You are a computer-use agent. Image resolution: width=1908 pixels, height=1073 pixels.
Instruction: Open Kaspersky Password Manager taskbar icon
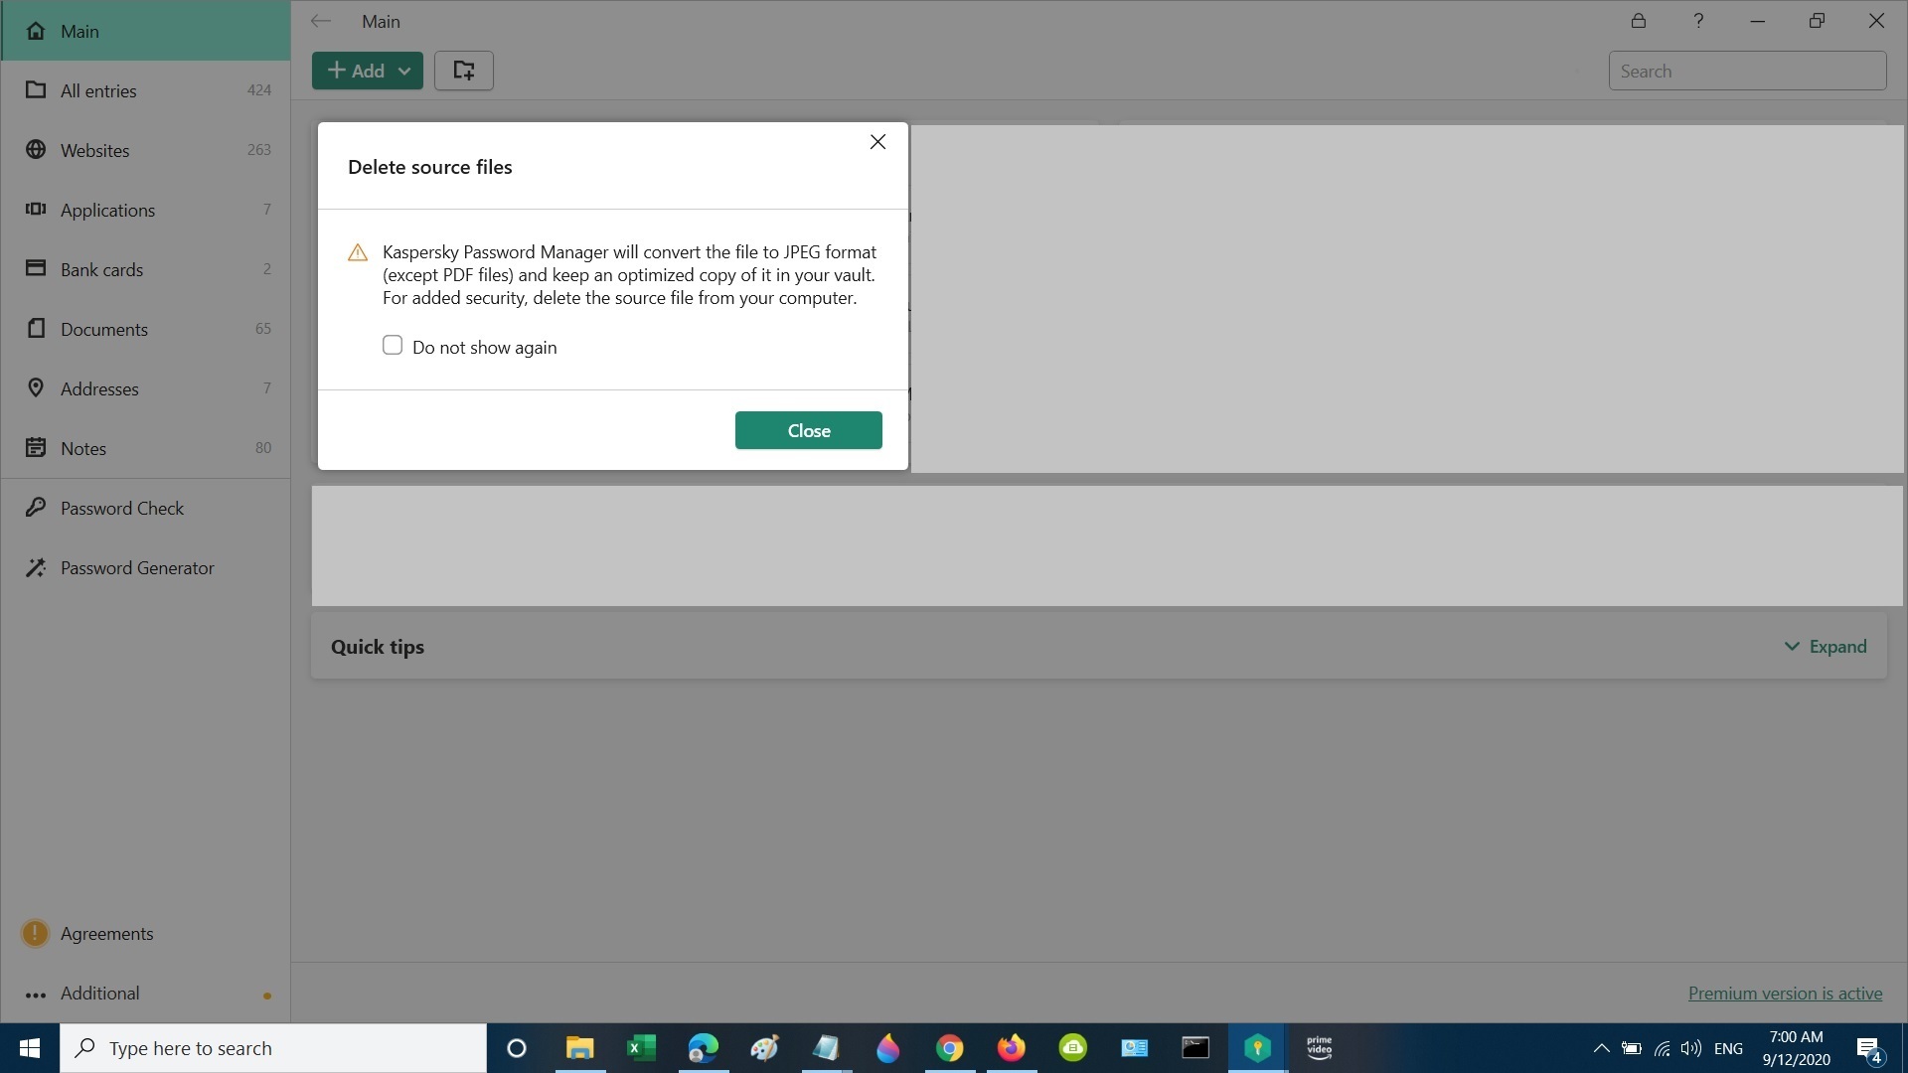pos(1257,1048)
